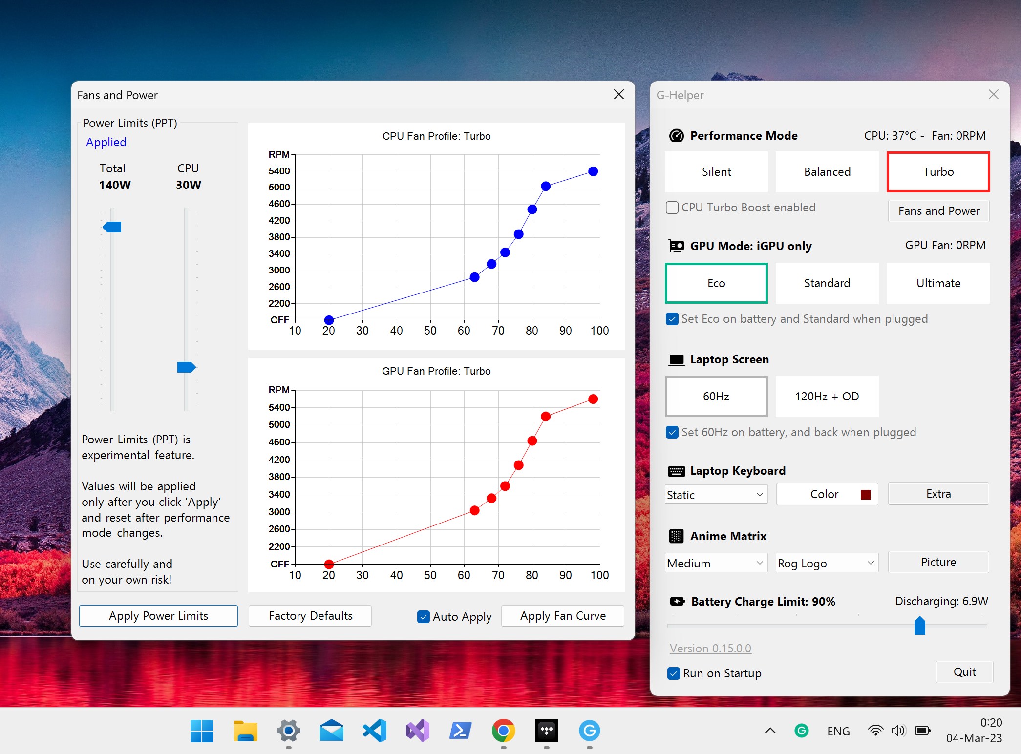Enable CPU Turbo Boost checkbox
The image size is (1021, 754).
[672, 208]
